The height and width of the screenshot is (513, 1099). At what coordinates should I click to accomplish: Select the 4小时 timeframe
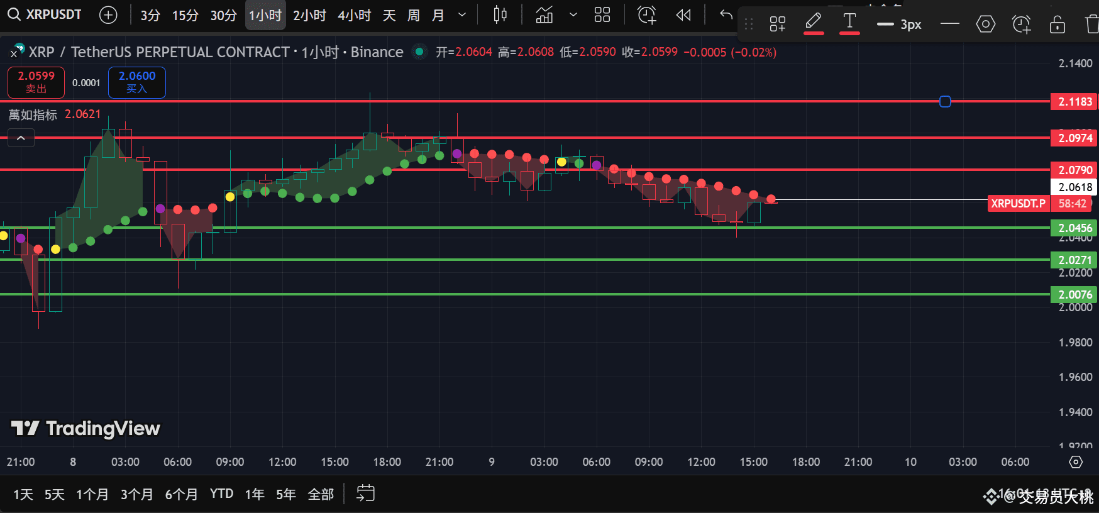pos(354,15)
